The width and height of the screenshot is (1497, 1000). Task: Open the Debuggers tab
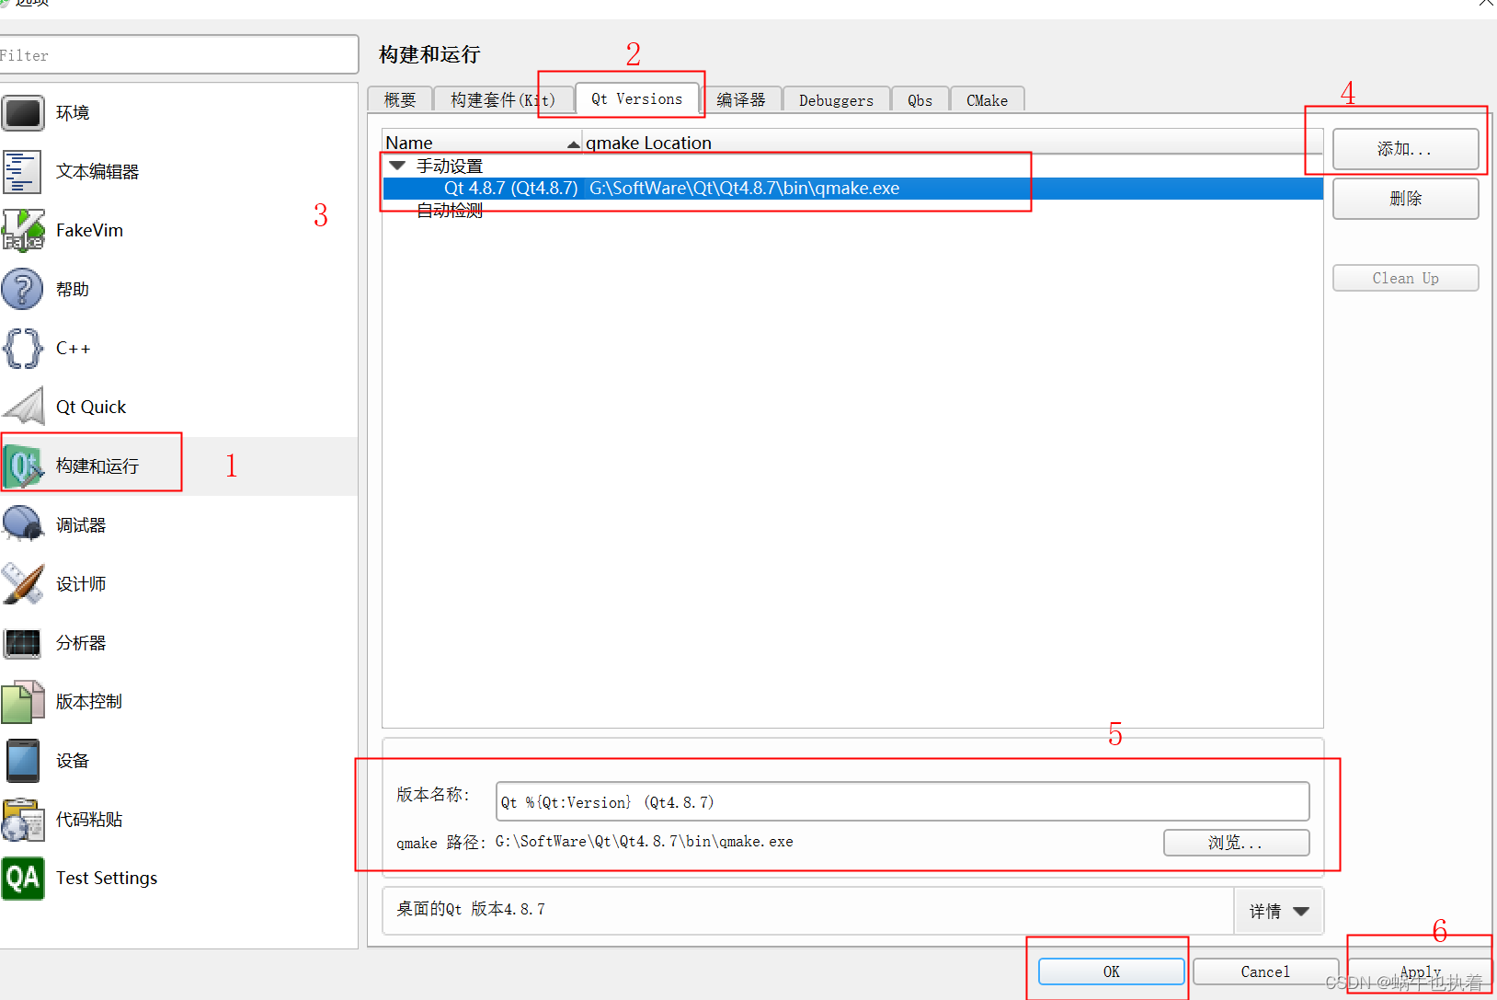click(x=836, y=99)
